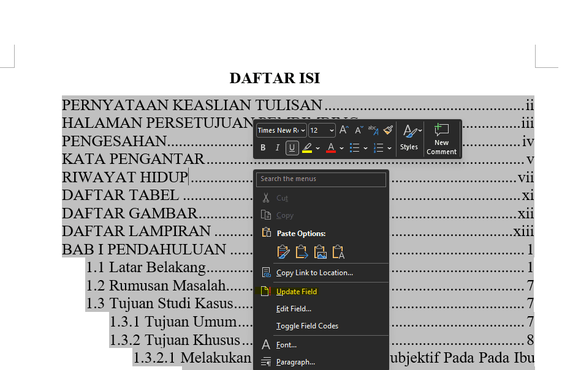
Task: Click page number vii of RIWAYAT HIDUP
Action: (526, 177)
